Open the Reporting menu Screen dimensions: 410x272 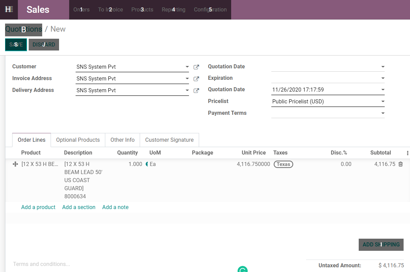(173, 9)
